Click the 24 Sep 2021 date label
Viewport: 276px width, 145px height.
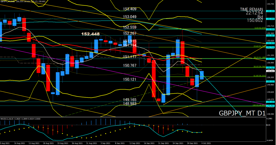point(178,143)
